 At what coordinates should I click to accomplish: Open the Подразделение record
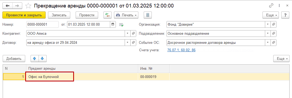pyautogui.click(x=274, y=33)
